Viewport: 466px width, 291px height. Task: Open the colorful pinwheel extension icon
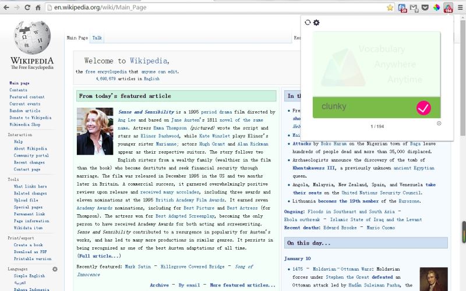[436, 8]
